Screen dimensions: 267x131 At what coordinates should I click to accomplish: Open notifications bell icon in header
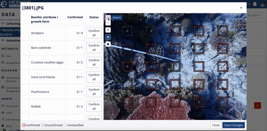point(255,4)
